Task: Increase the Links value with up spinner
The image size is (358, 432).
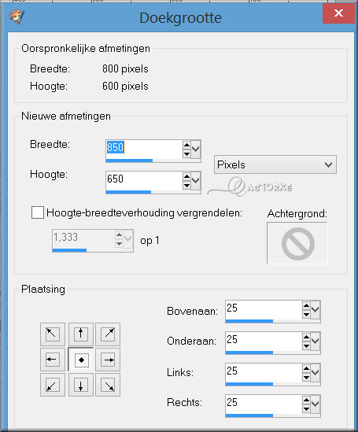Action: point(306,368)
